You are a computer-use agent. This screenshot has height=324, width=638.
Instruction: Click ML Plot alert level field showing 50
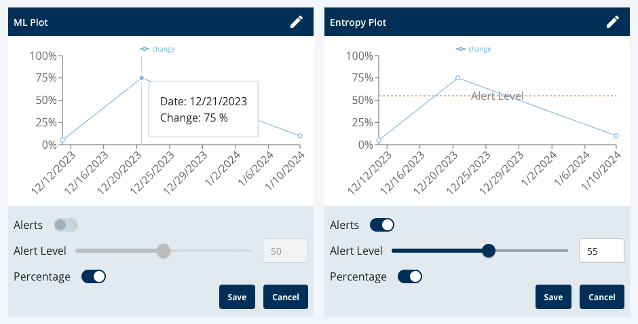[285, 251]
